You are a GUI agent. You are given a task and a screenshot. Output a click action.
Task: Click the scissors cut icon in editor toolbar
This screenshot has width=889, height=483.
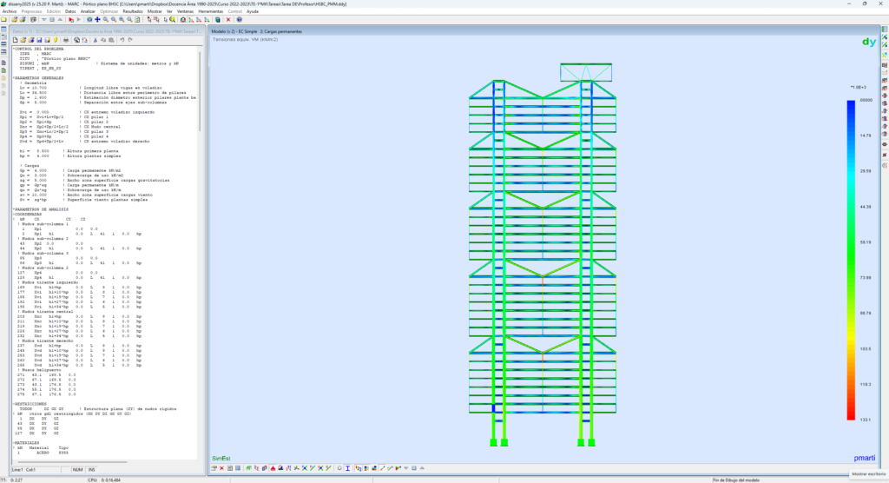95,39
